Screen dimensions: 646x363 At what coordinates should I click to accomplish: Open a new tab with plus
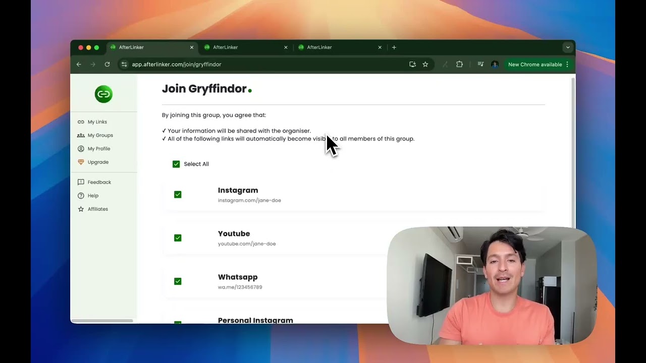pos(394,47)
